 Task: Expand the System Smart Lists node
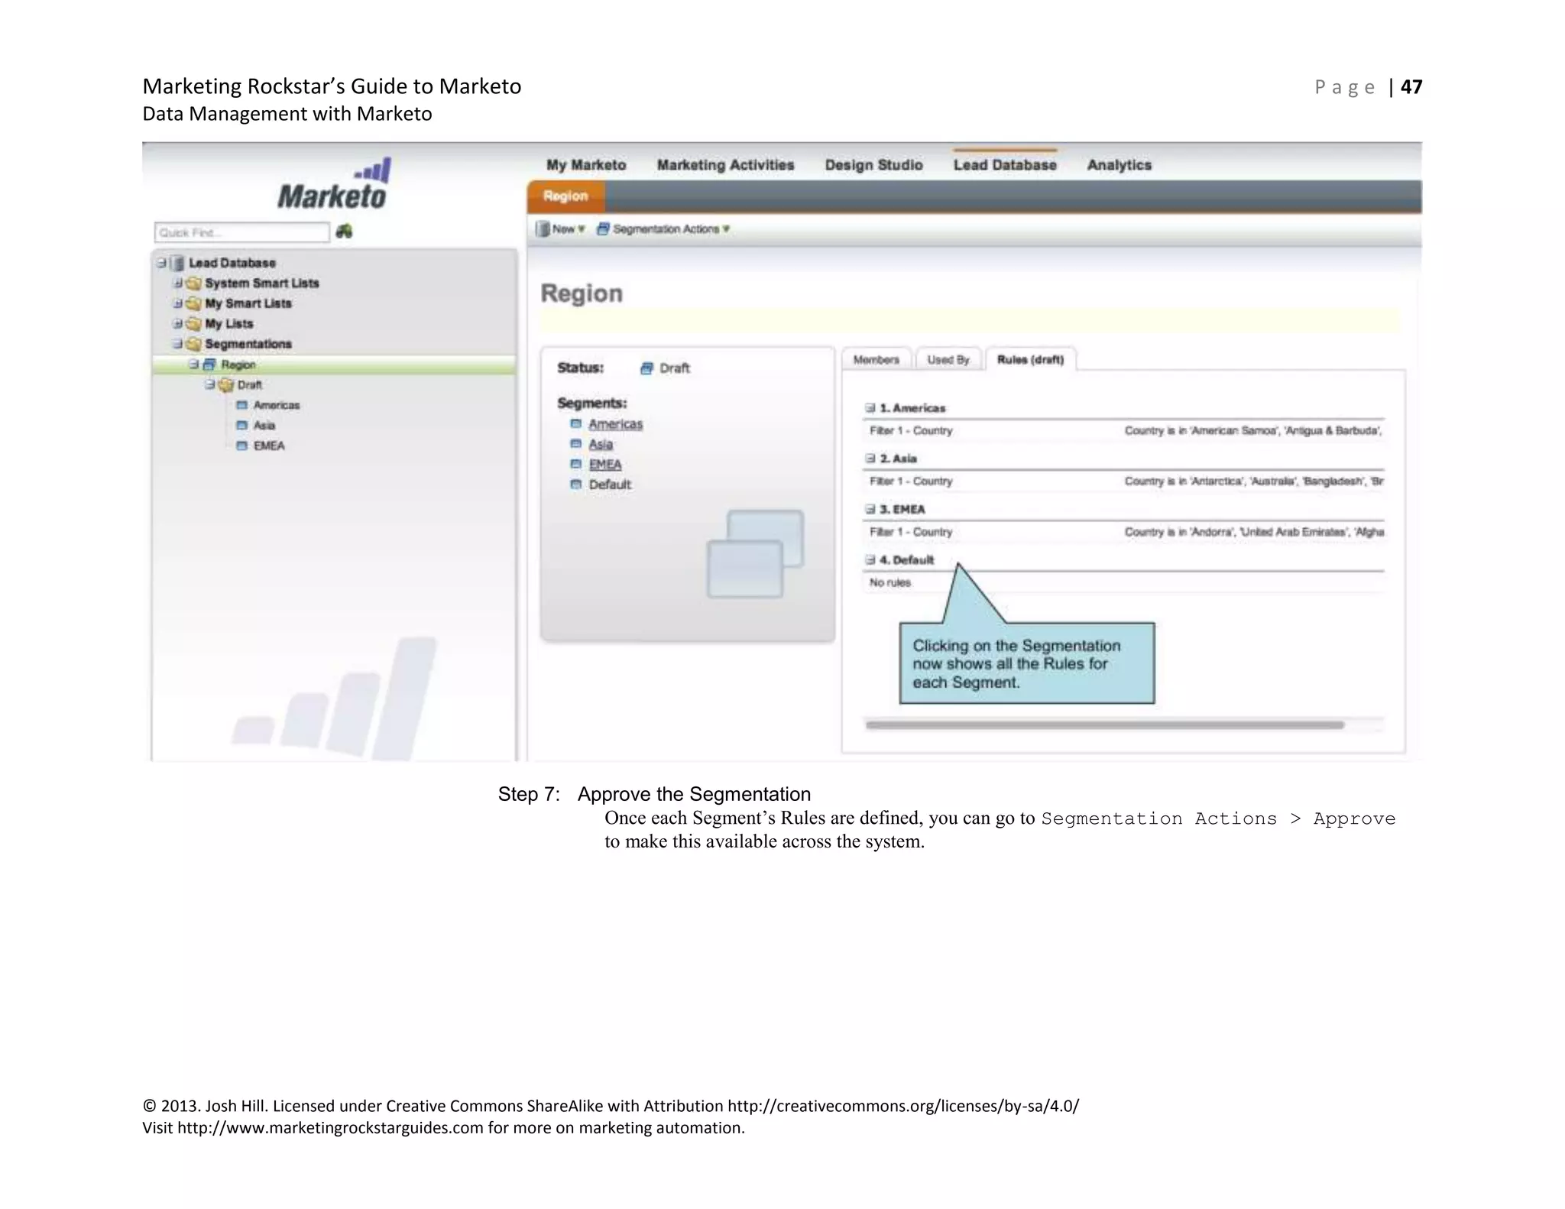[178, 284]
